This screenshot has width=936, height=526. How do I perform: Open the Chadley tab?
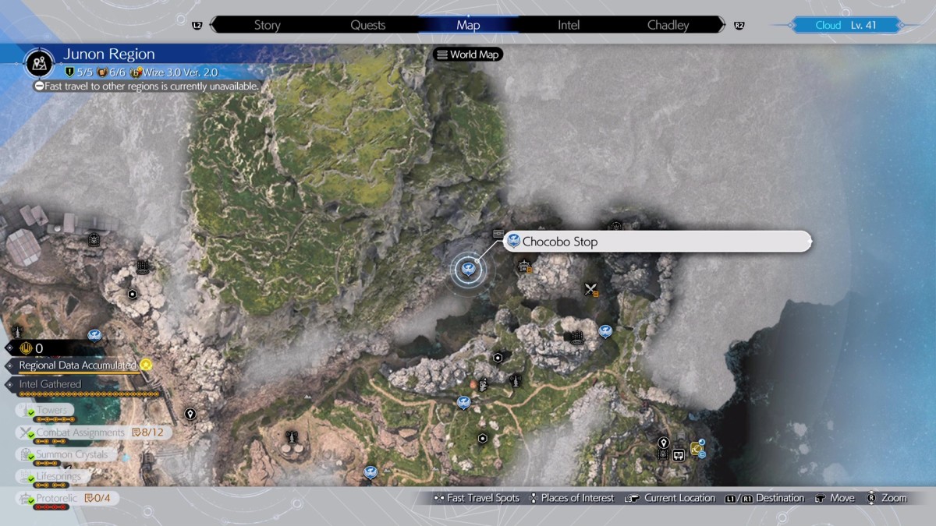click(668, 25)
